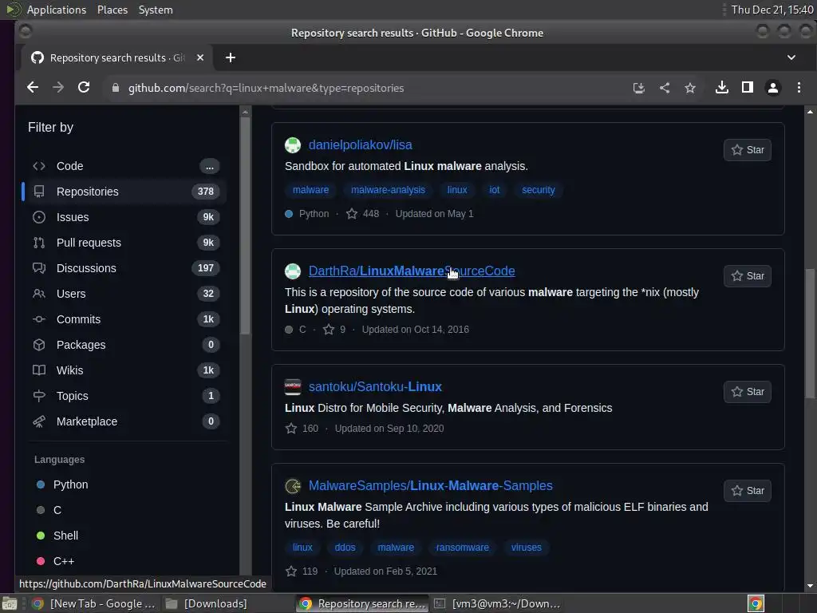Open Chrome's three-dot menu
Screen dimensions: 817x613
click(799, 88)
